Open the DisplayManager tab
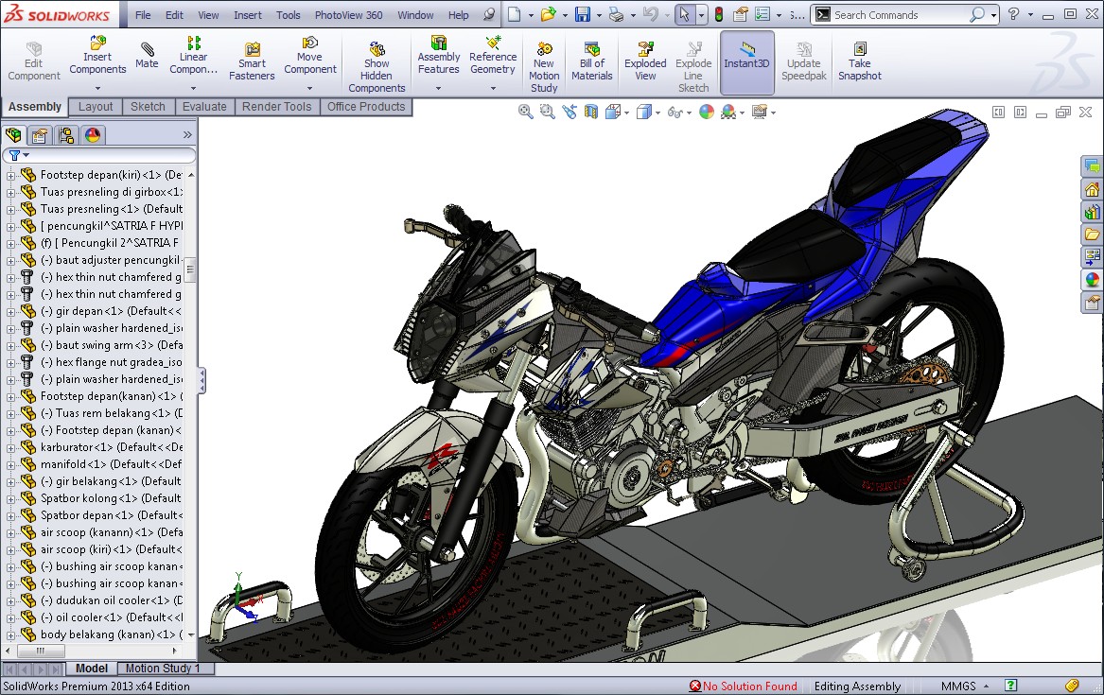 tap(92, 135)
